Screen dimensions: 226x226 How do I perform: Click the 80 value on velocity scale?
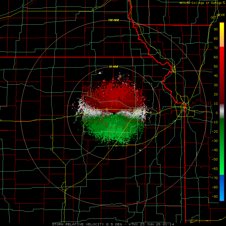[216, 38]
